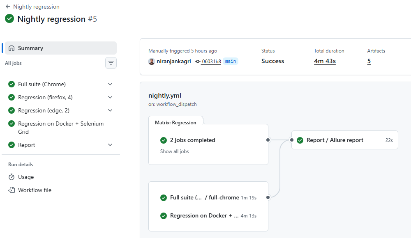Select the Full suite (Chrome) job
This screenshot has height=238, width=411.
pyautogui.click(x=42, y=84)
